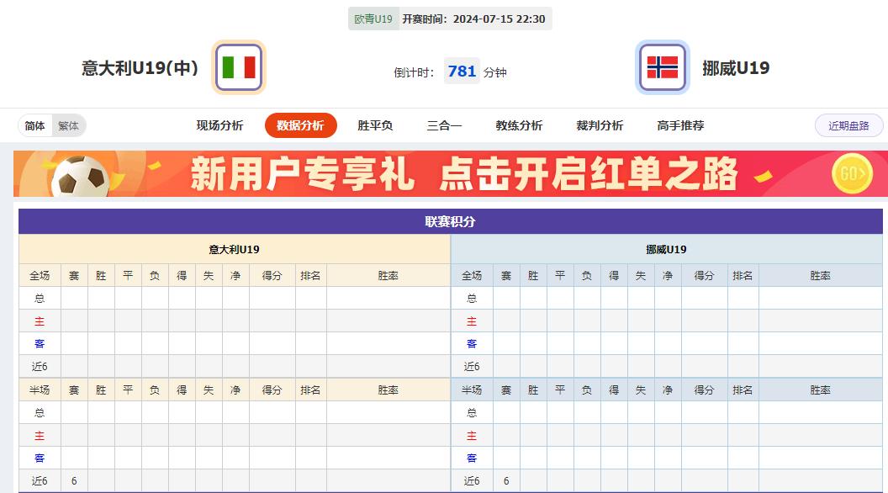Click the Norway flag icon

tap(662, 67)
